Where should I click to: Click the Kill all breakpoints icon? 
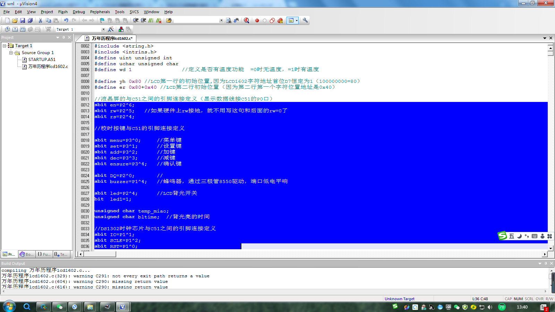280,20
